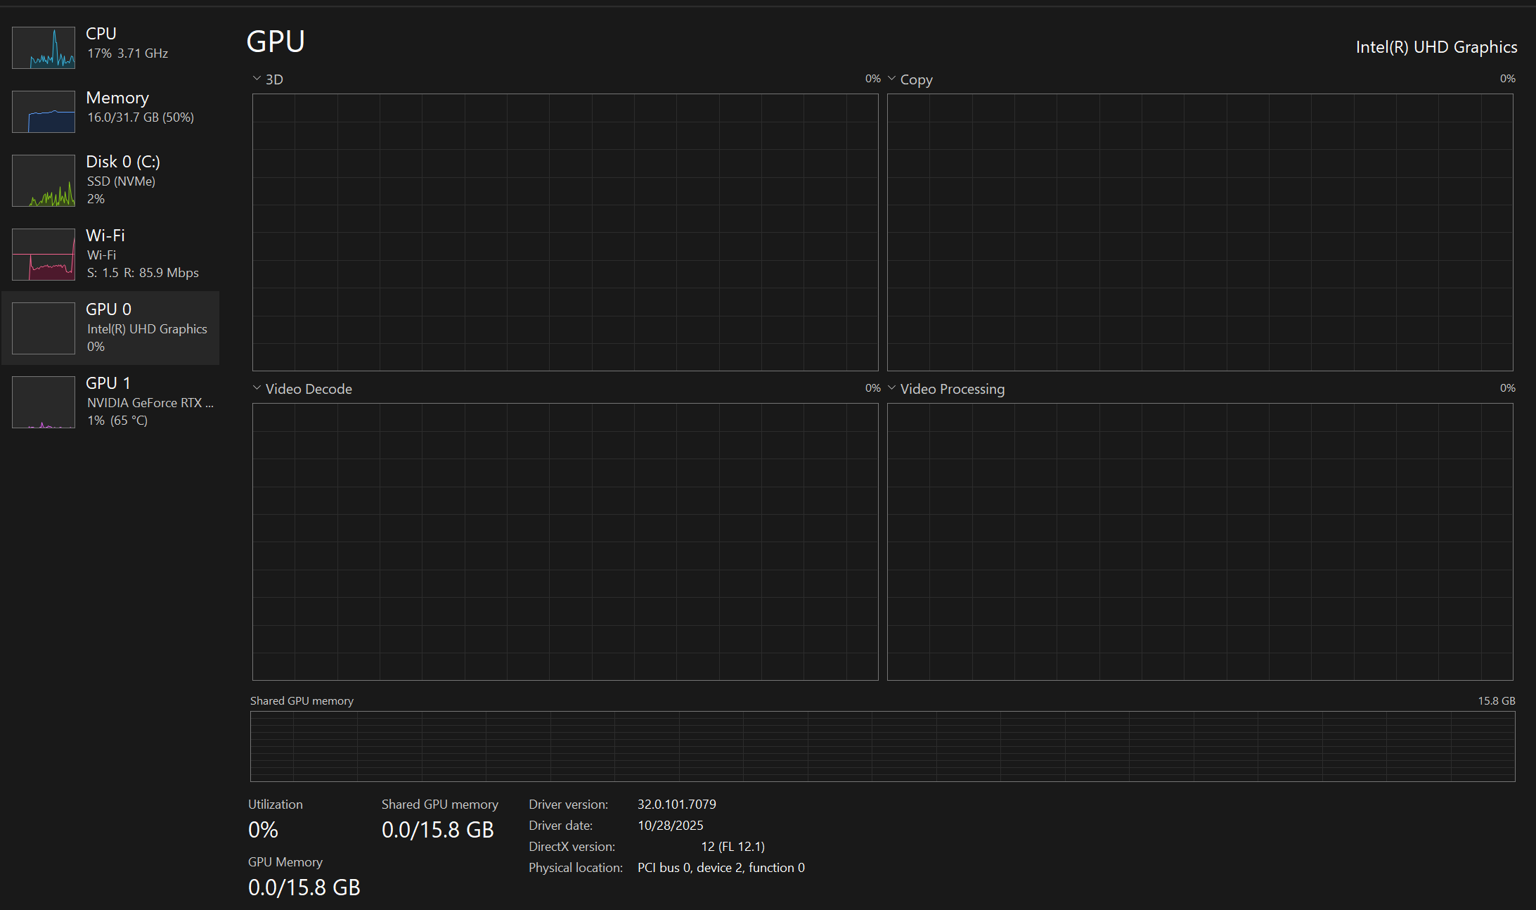Click the Disk 0 activity graph thumbnail

(44, 181)
